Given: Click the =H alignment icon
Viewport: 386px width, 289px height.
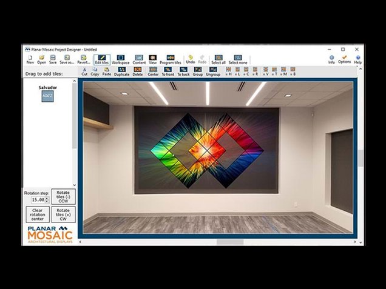Looking at the screenshot, I should [228, 71].
